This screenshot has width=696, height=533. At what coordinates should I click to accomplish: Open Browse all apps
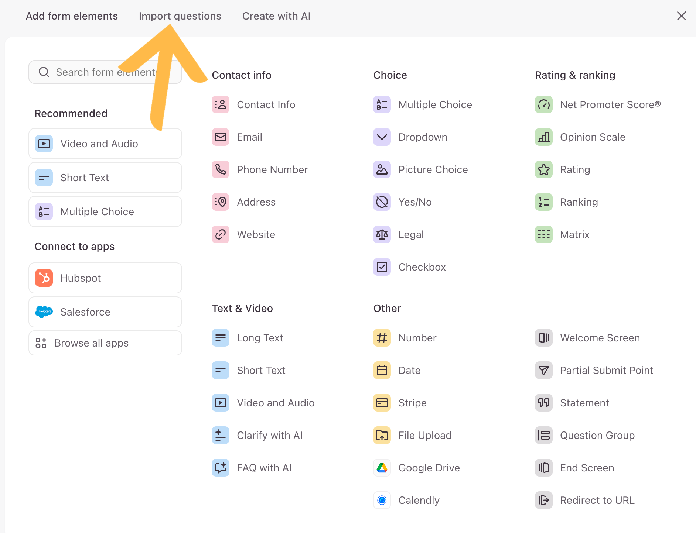point(105,343)
